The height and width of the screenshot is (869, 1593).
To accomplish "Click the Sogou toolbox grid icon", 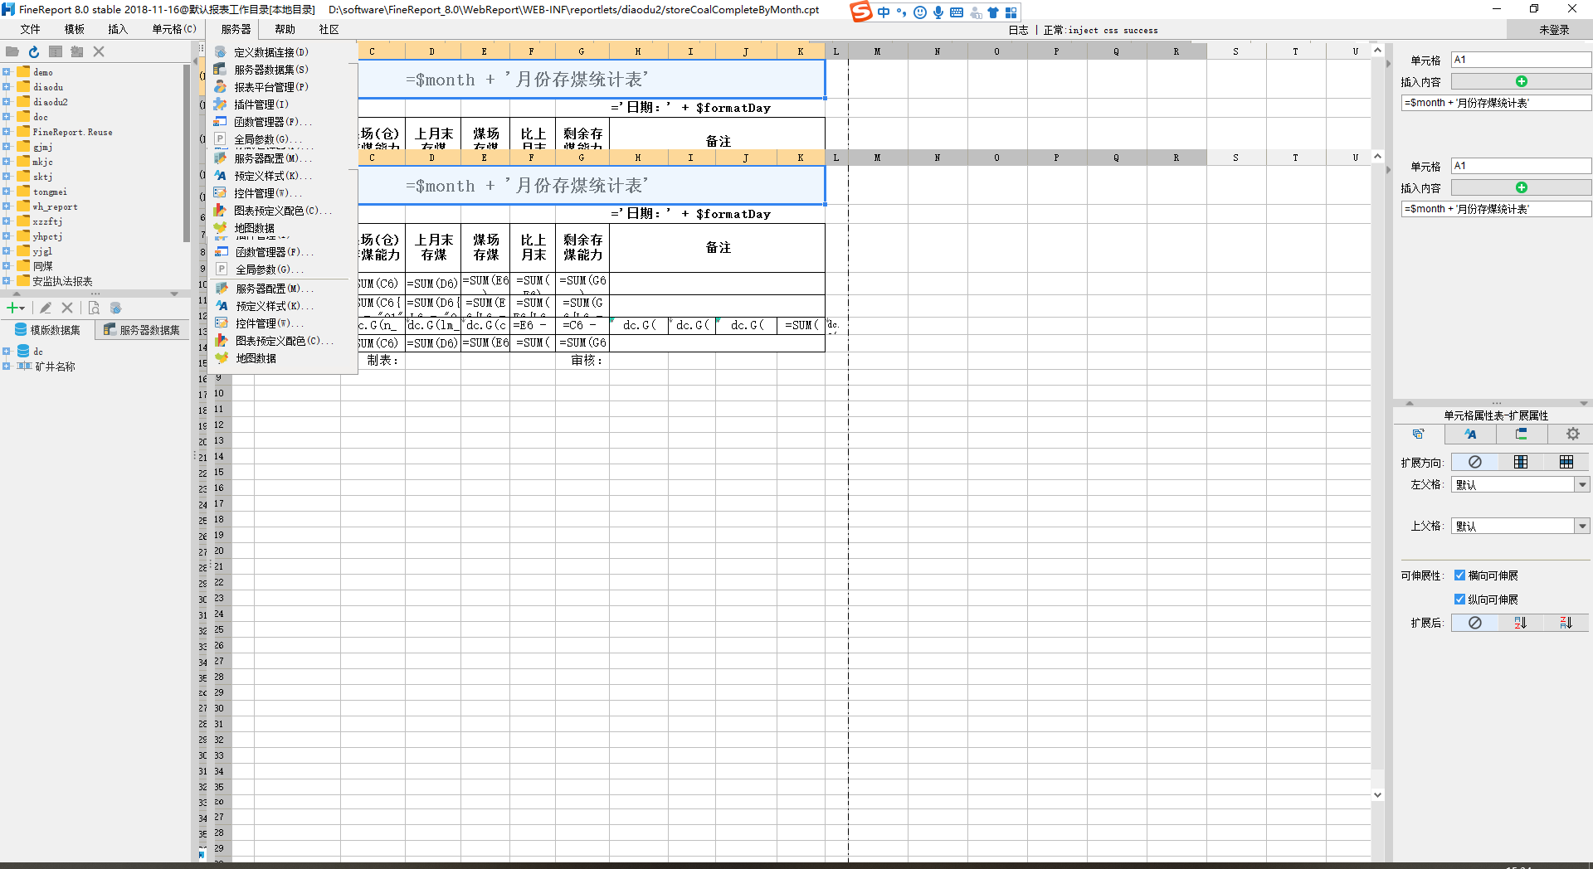I will pyautogui.click(x=1011, y=12).
